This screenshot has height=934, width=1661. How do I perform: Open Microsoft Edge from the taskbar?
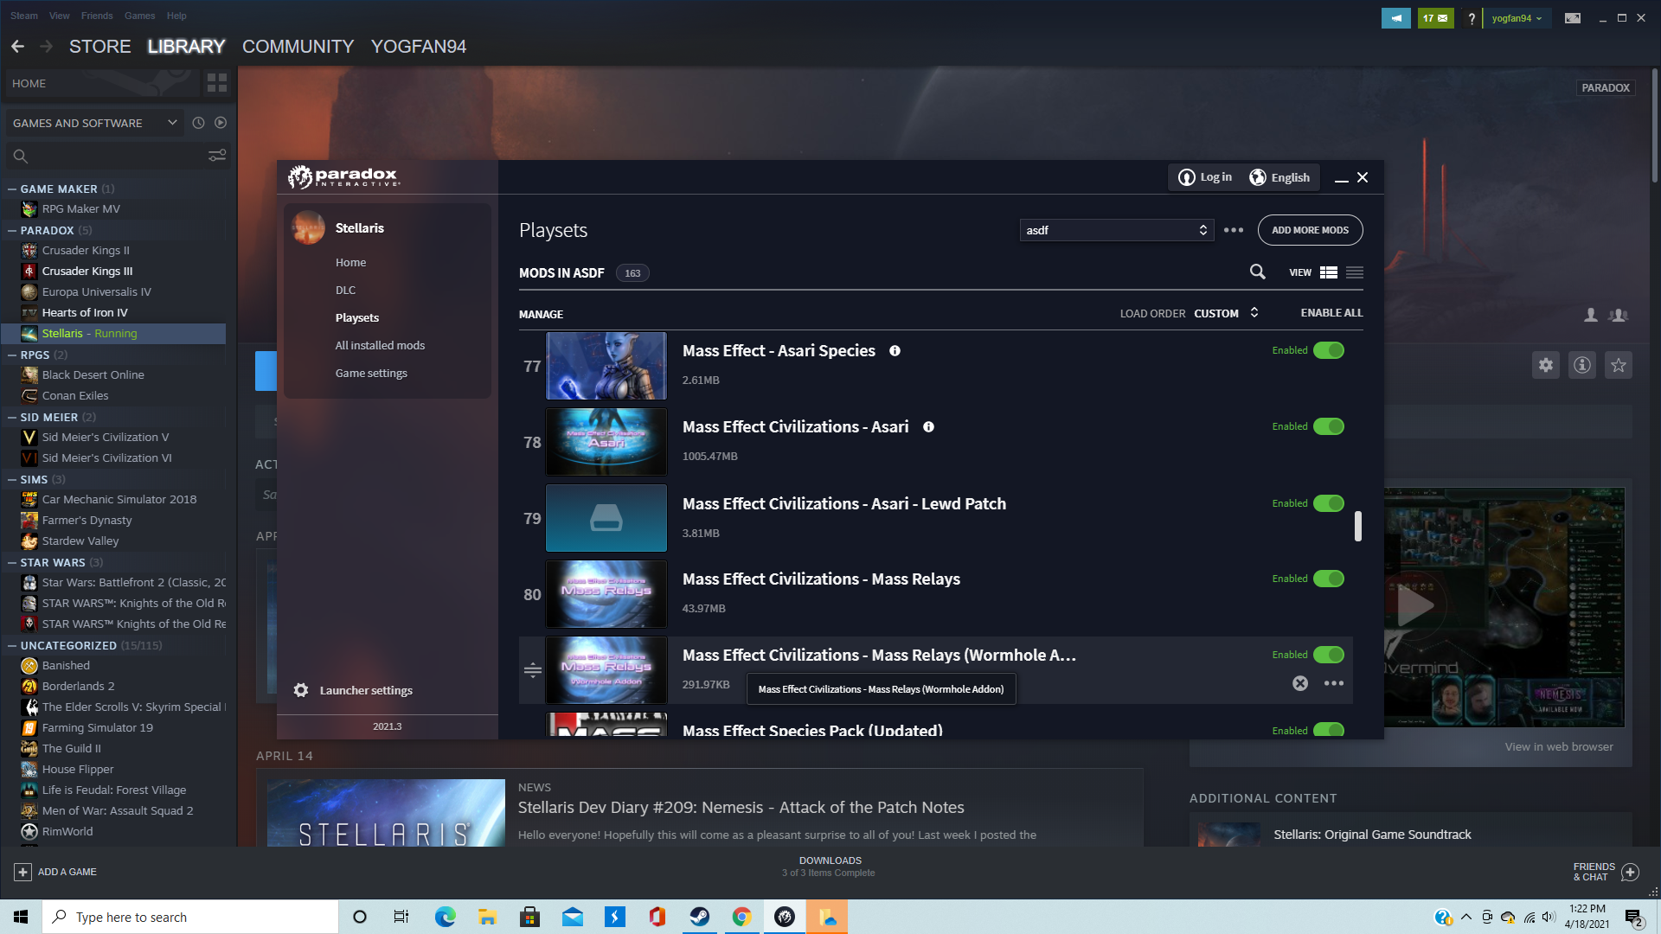[445, 917]
